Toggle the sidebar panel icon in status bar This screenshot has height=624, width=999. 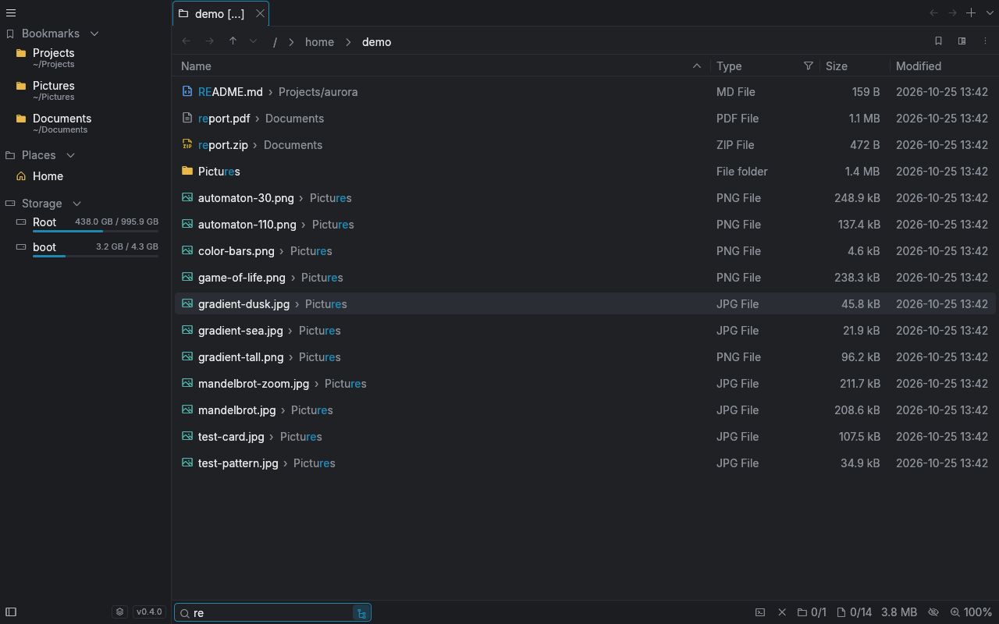click(11, 612)
